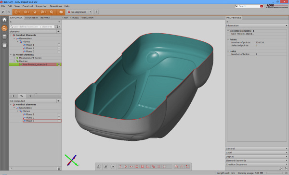
Task: Click the top-right Search input field
Action: (249, 6)
